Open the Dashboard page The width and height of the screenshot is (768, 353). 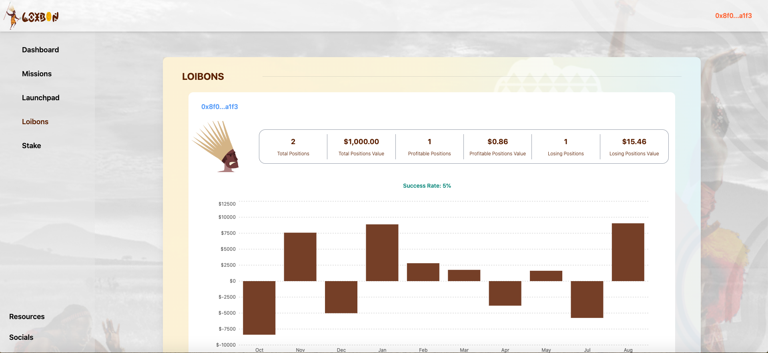tap(40, 50)
